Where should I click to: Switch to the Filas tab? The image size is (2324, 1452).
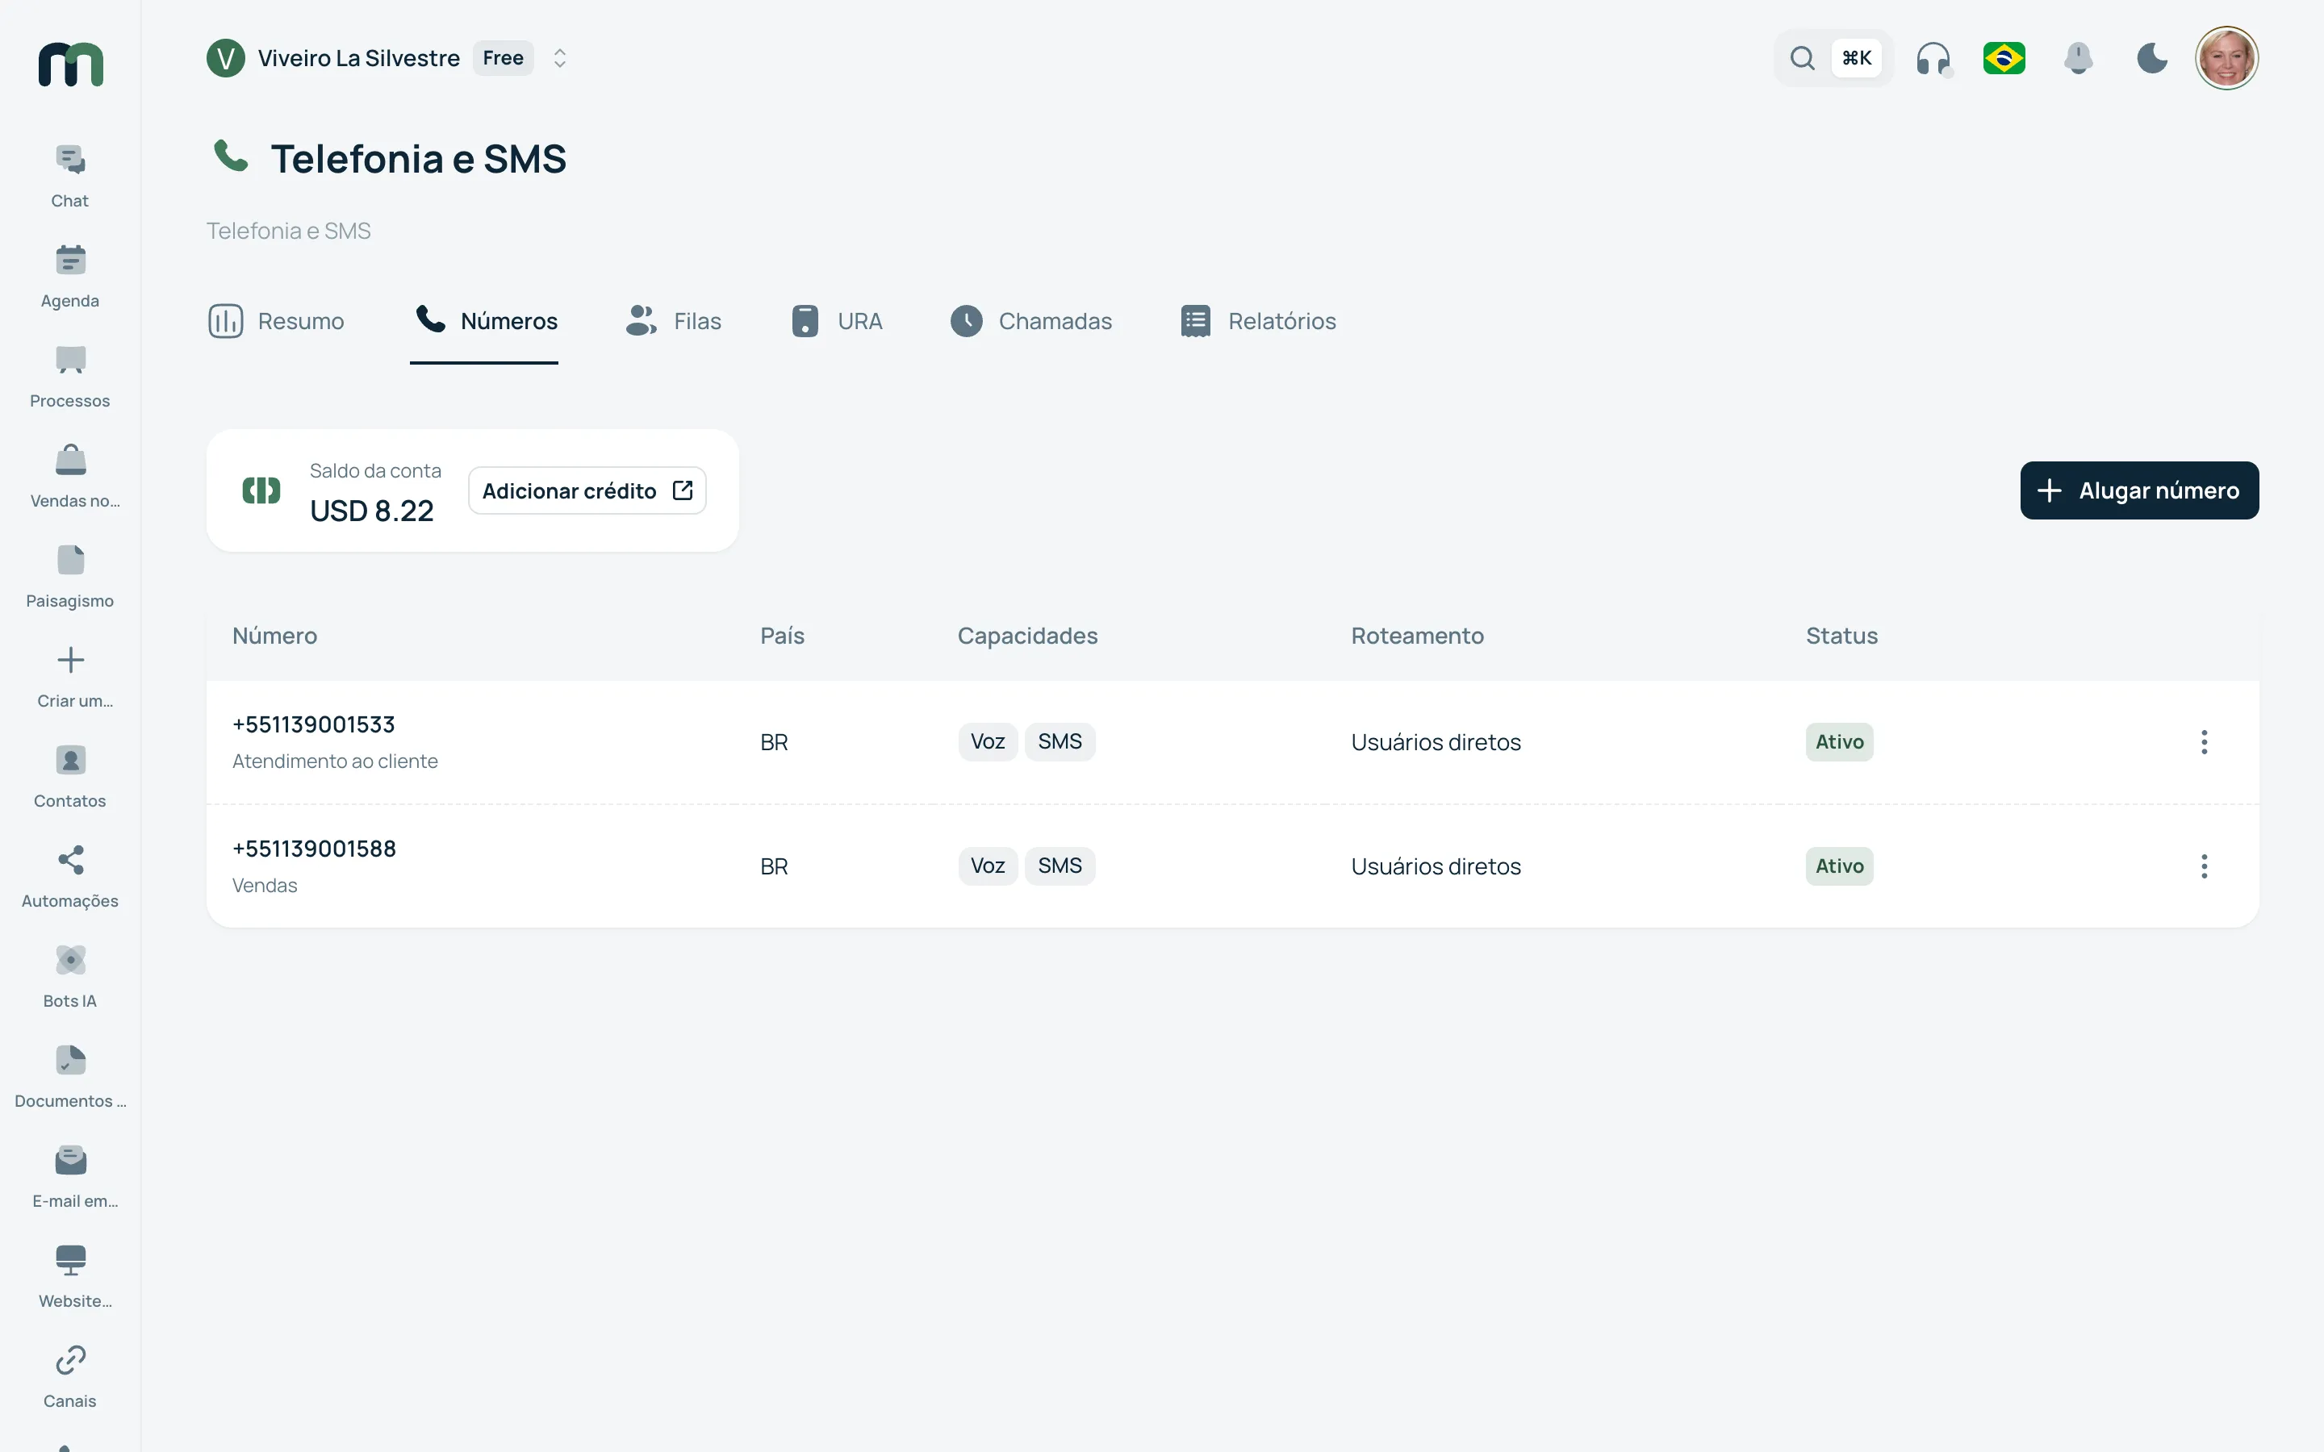point(672,321)
